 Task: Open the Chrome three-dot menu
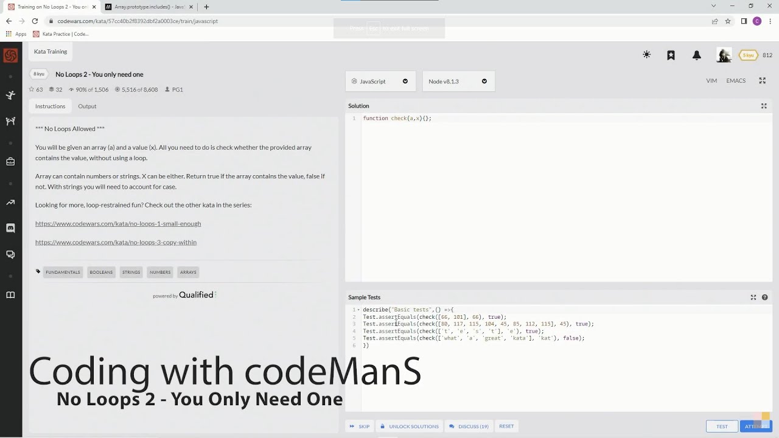[770, 21]
